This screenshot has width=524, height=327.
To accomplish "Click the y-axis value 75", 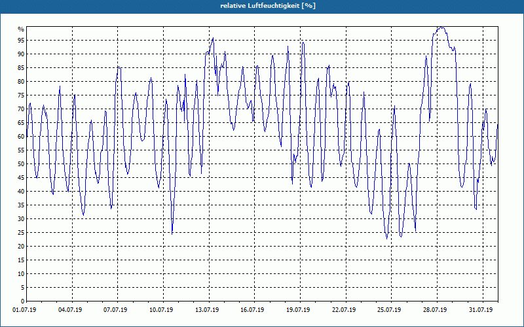I will [x=21, y=95].
